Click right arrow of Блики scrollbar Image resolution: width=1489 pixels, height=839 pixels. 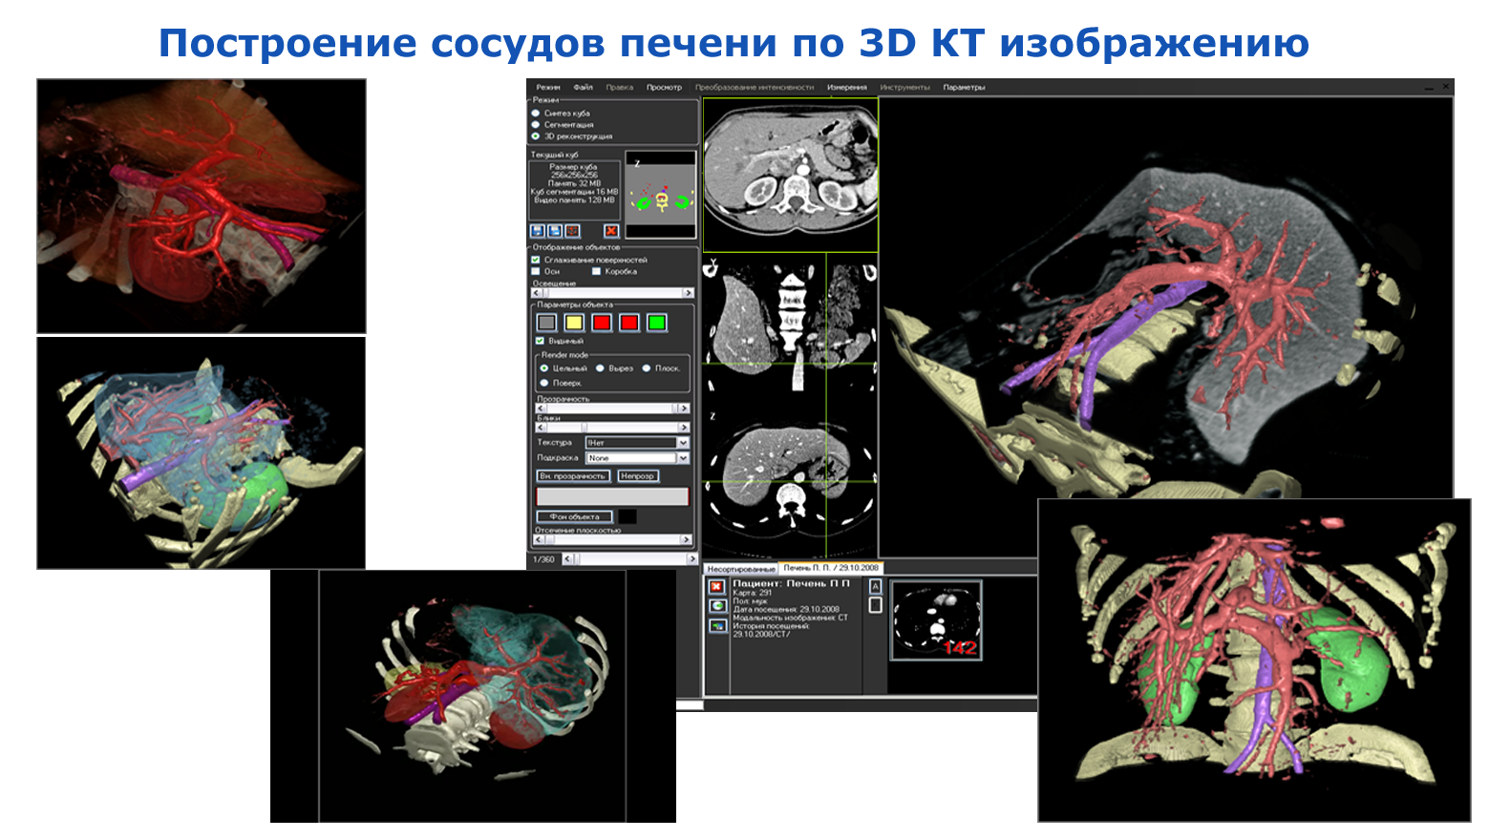pyautogui.click(x=684, y=428)
